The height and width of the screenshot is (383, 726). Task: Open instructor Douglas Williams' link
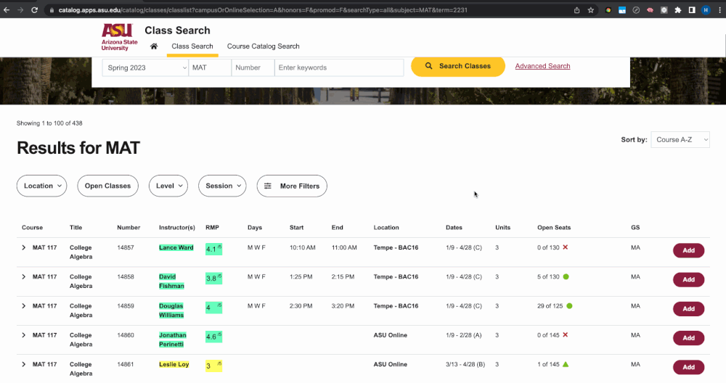click(171, 310)
